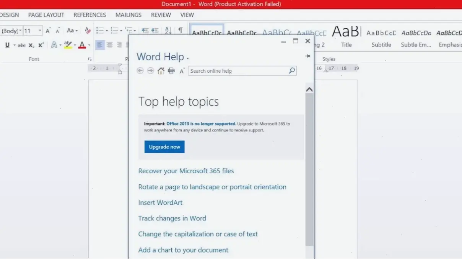Pin the Word Help window with the pushpin
462x259 pixels.
pyautogui.click(x=307, y=56)
